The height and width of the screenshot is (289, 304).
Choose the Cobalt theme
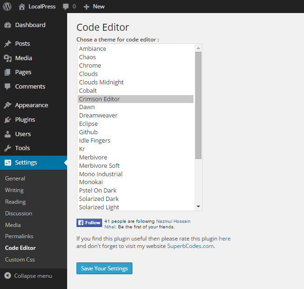[x=136, y=91]
